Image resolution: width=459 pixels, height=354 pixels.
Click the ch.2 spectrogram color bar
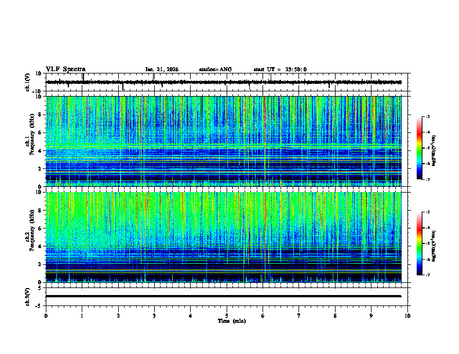(420, 244)
